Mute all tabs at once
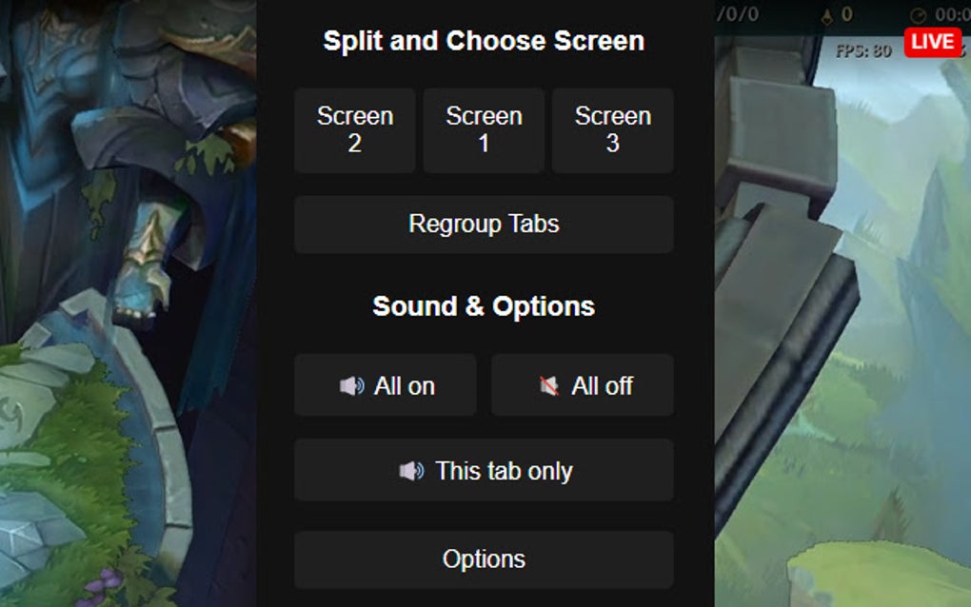The height and width of the screenshot is (607, 971). (582, 384)
